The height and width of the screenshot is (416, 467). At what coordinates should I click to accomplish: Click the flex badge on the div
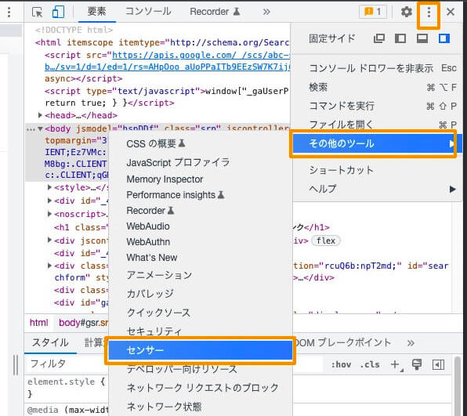pos(326,241)
